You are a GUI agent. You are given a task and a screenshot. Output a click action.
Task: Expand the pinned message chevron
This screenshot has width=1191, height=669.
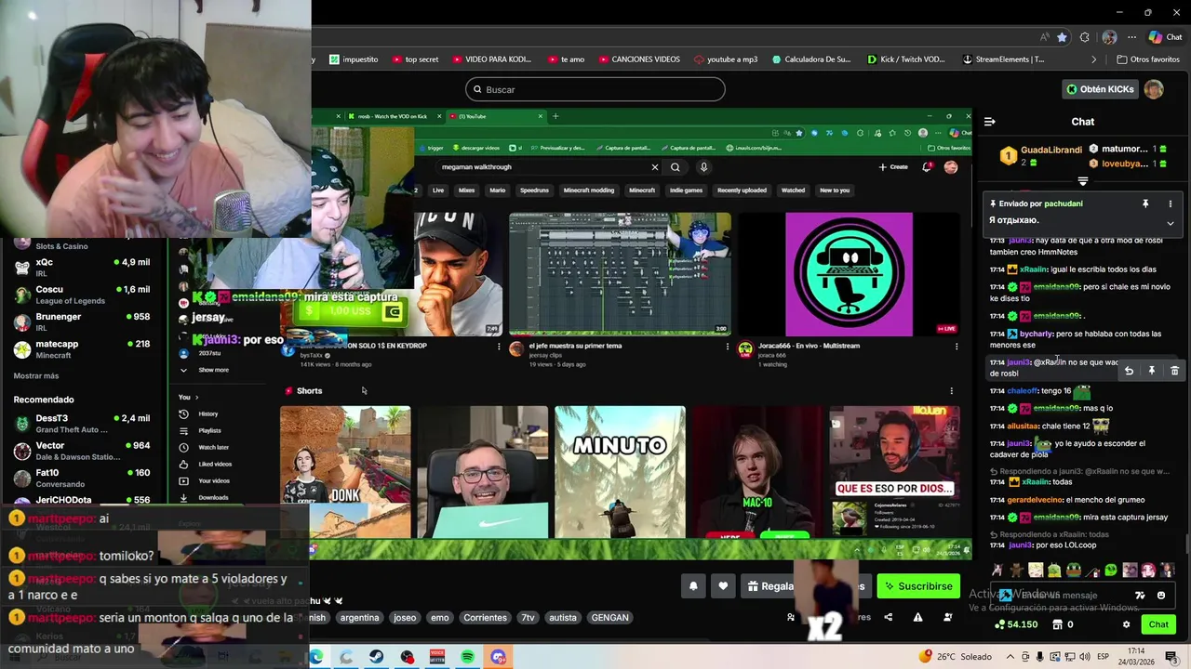click(1171, 223)
